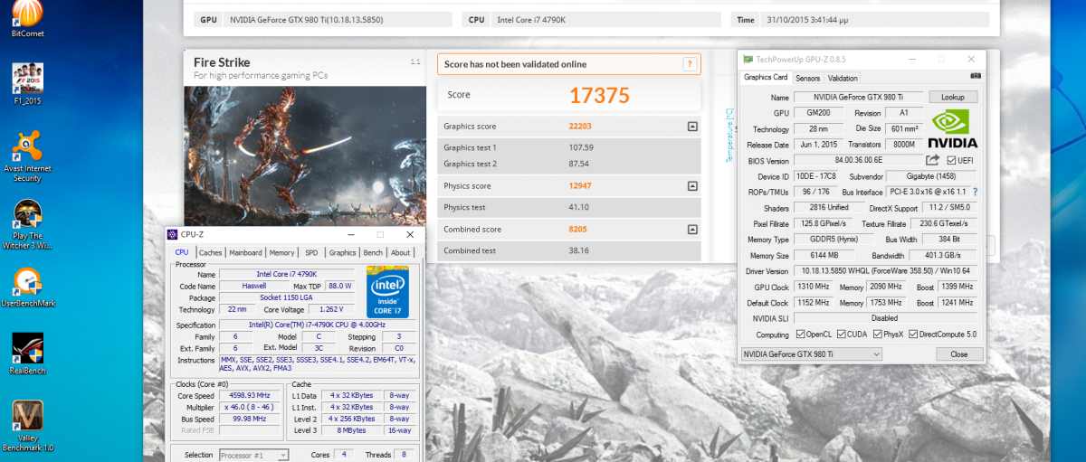Collapse the Graphics score section

pyautogui.click(x=692, y=127)
